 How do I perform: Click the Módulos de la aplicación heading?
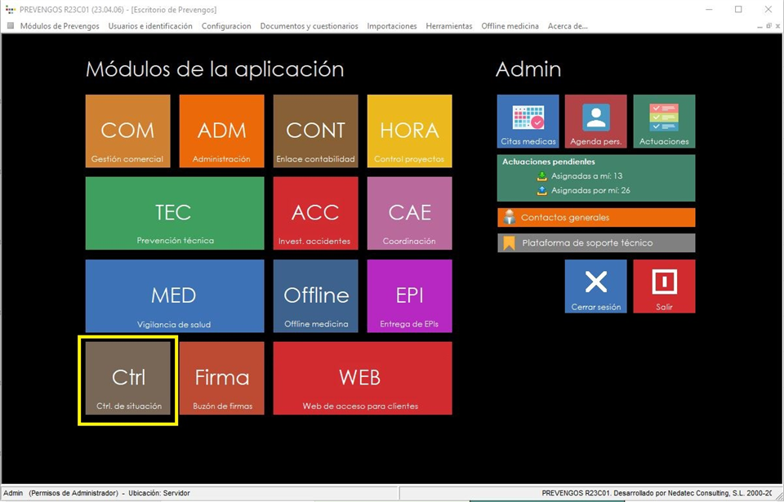click(x=215, y=69)
